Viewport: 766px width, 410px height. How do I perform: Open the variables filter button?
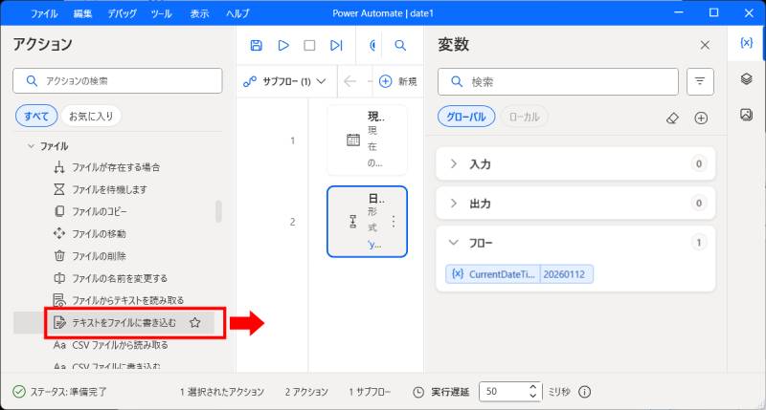coord(700,81)
